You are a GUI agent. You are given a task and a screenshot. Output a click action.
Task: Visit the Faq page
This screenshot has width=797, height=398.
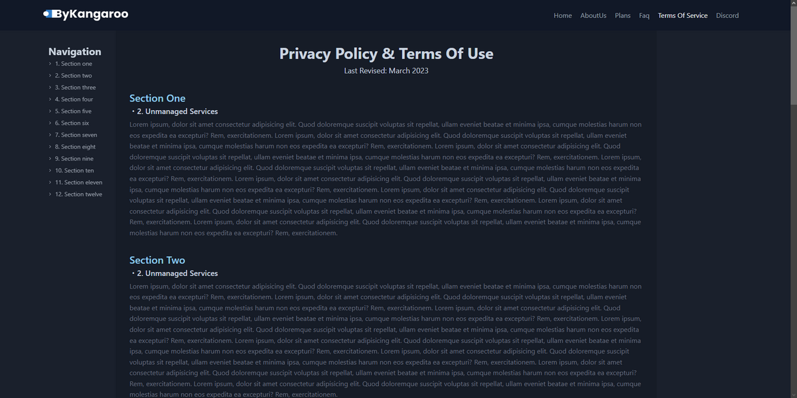point(644,15)
